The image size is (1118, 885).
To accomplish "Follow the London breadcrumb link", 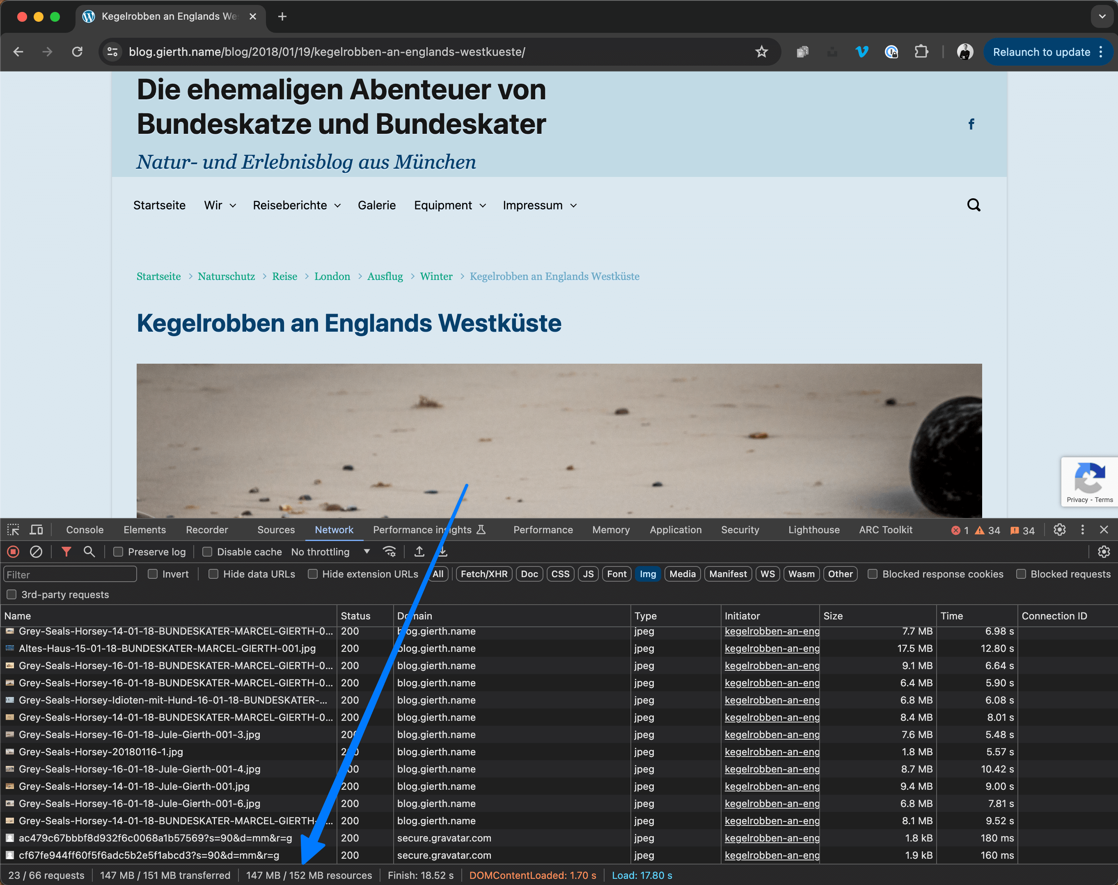I will click(332, 277).
